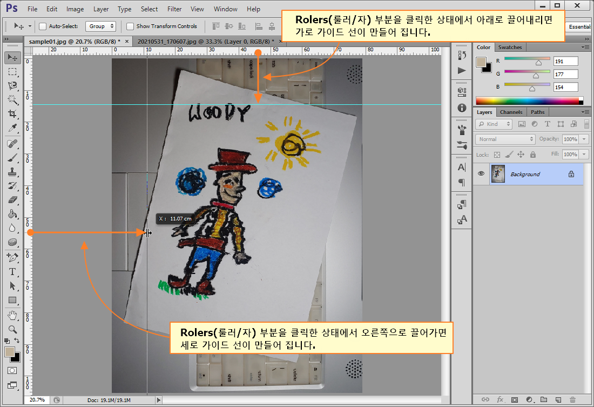Image resolution: width=594 pixels, height=407 pixels.
Task: Open the Group auto-select dropdown
Action: click(100, 26)
